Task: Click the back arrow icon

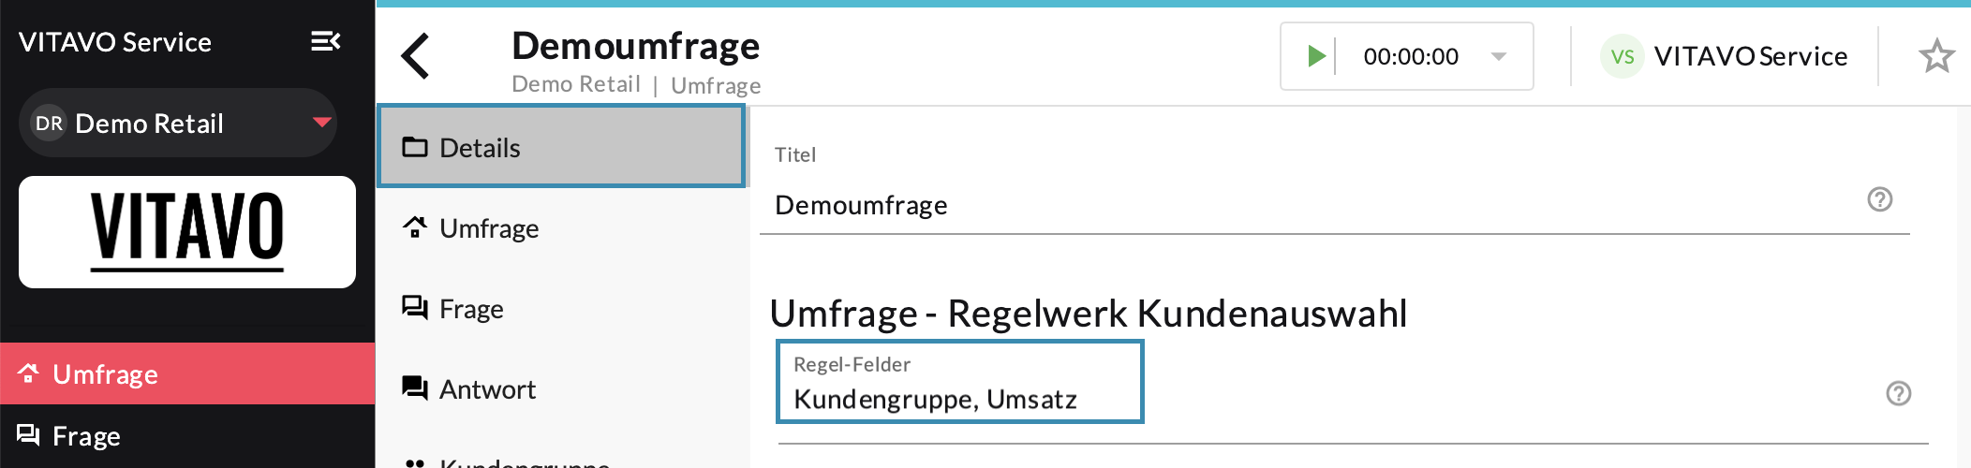Action: click(415, 56)
